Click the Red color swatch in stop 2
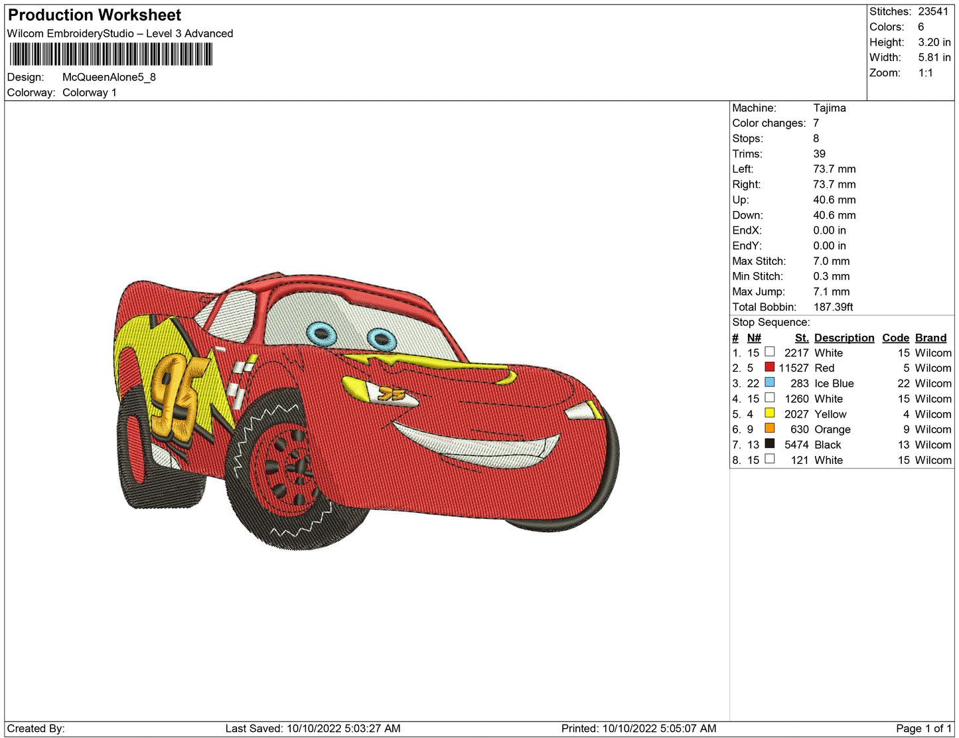The width and height of the screenshot is (959, 738). (769, 367)
